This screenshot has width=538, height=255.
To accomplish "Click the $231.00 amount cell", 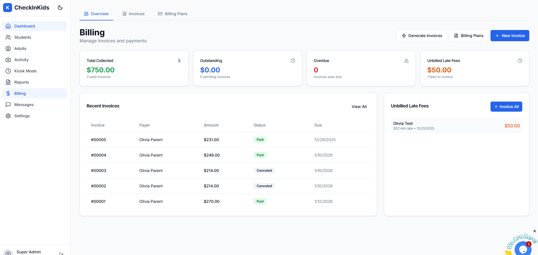I will pos(211,140).
